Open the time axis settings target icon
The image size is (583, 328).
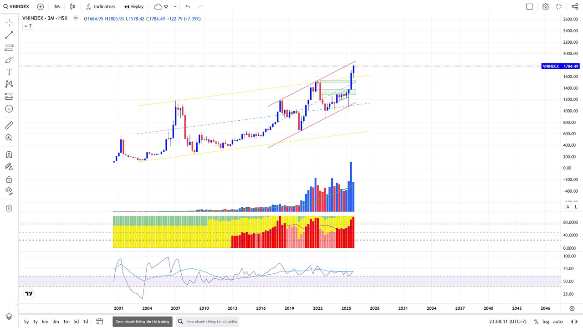tap(573, 308)
